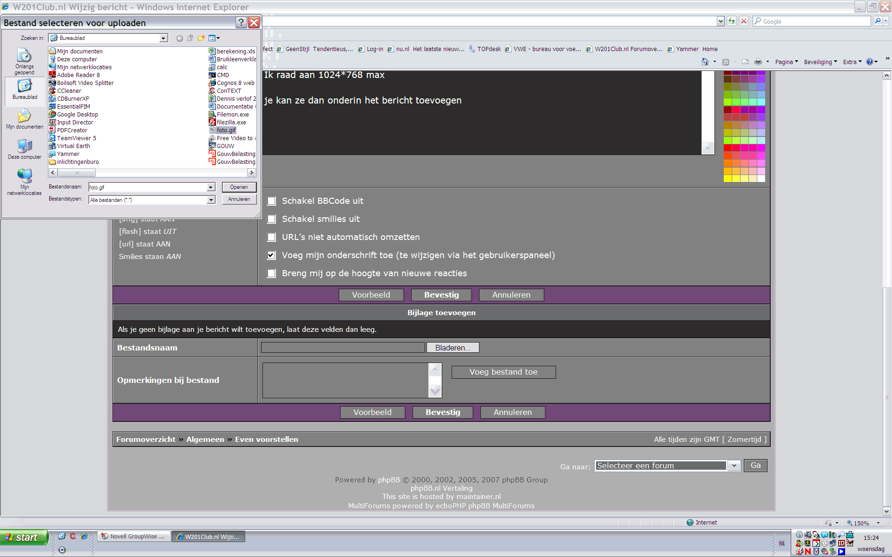Select Google Desktop shortcut in list
This screenshot has height=557, width=892.
[x=73, y=114]
